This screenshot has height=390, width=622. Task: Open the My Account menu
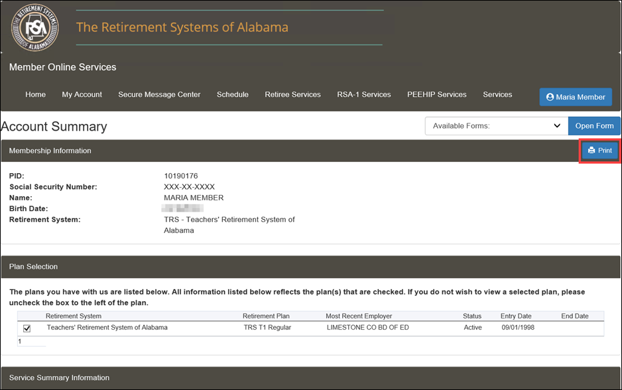click(x=82, y=95)
